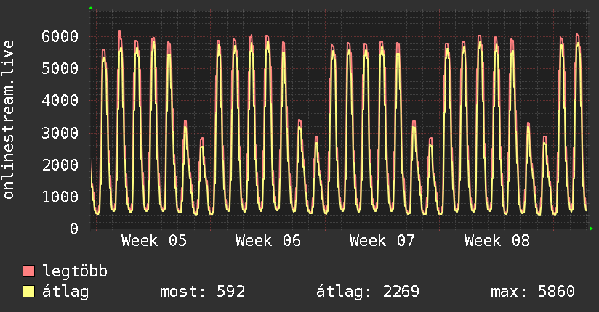Click the 1000 y-axis label
Image resolution: width=599 pixels, height=312 pixels.
(60, 197)
